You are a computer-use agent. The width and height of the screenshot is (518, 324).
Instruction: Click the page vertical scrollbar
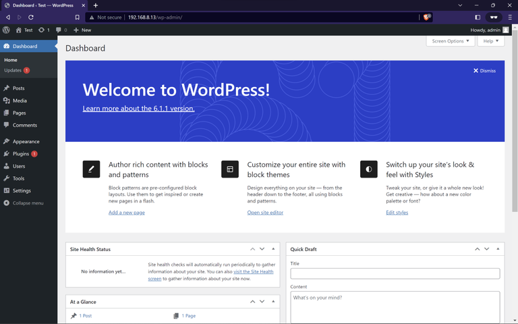pos(515,122)
